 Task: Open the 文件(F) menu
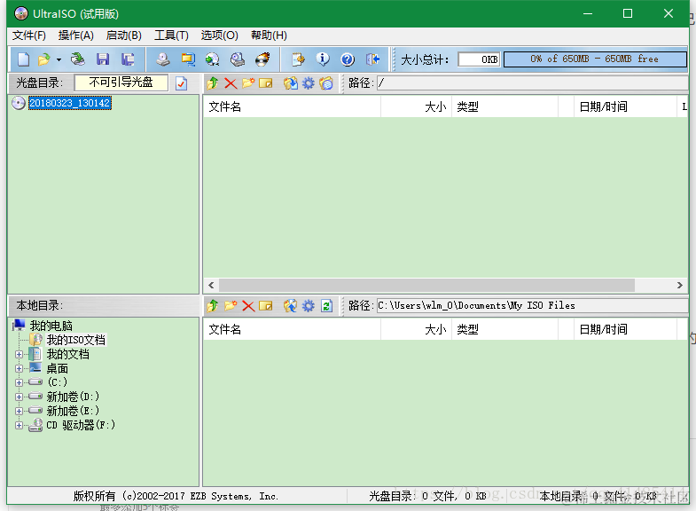click(x=29, y=35)
